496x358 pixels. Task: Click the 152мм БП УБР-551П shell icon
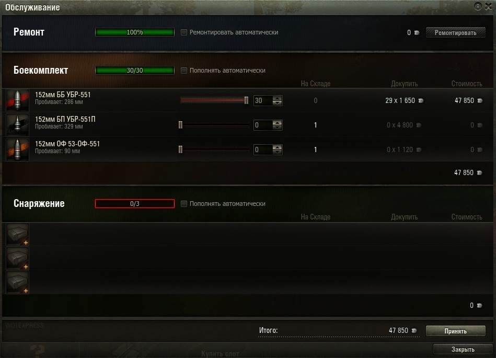coord(18,125)
